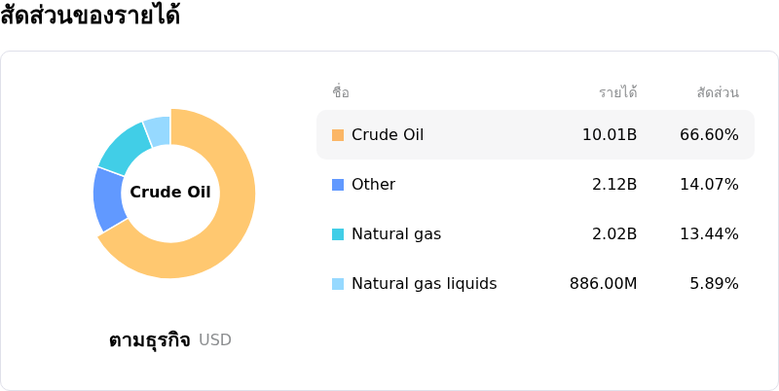The image size is (779, 391).
Task: Click the ชื่อ column header
Action: pos(341,93)
